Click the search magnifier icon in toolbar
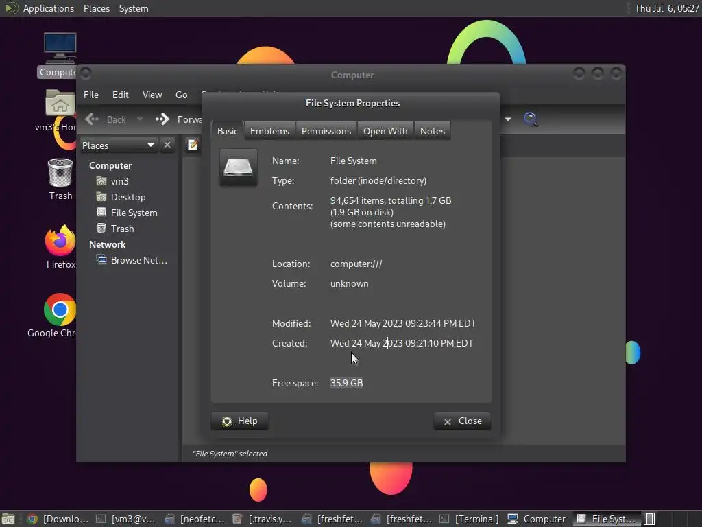 click(x=531, y=119)
